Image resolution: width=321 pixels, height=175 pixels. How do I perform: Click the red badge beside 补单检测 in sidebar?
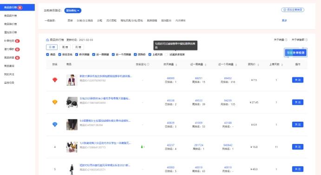(17, 41)
